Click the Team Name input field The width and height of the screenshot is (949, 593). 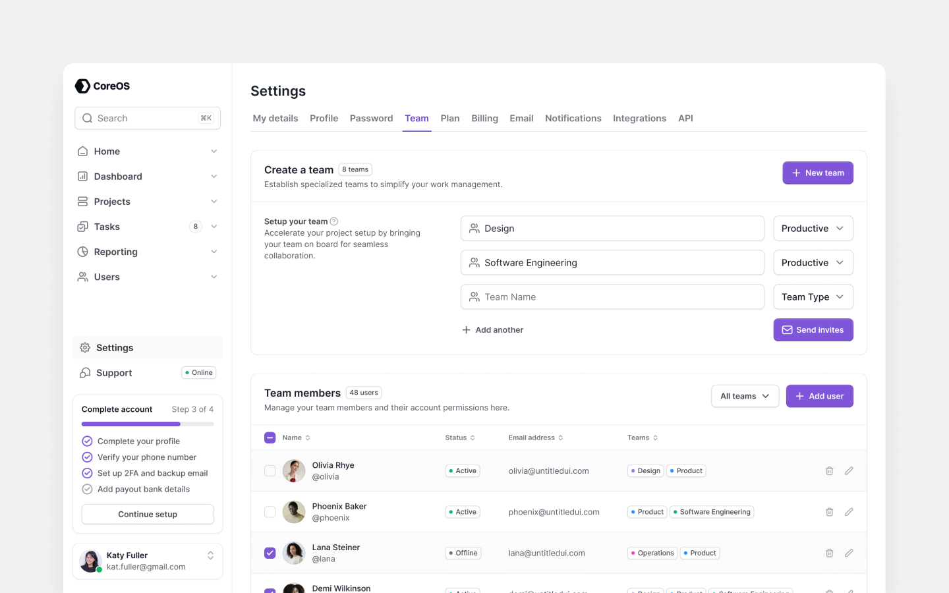pyautogui.click(x=612, y=296)
